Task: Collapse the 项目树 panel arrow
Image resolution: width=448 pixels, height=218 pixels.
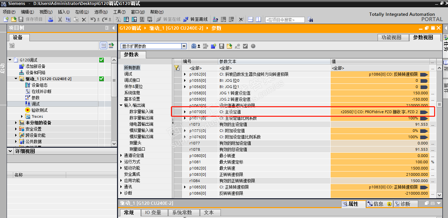Action: point(114,28)
